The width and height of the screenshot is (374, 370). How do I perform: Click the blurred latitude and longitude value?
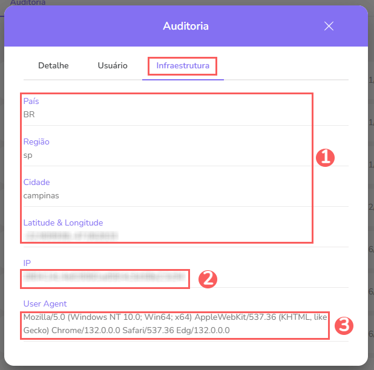click(x=71, y=235)
